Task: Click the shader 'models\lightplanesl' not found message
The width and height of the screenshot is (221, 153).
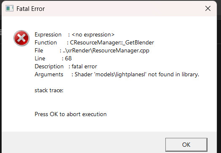Action: point(137,74)
